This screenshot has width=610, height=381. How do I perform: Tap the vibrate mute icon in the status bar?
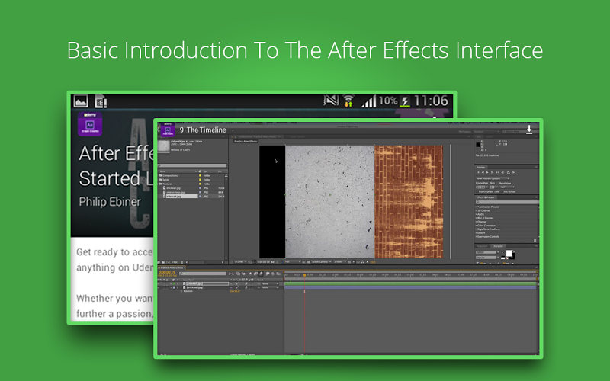pos(331,101)
